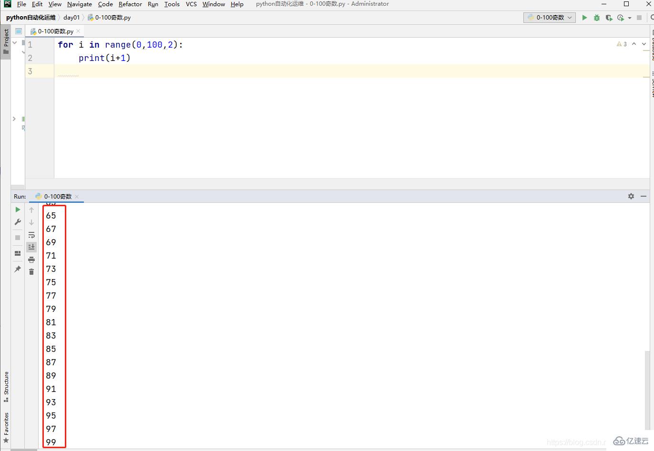Open the Help menu
Image resolution: width=654 pixels, height=451 pixels.
[x=237, y=4]
